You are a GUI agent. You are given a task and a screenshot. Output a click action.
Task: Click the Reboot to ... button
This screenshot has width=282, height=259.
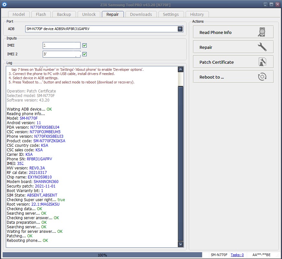(233, 77)
